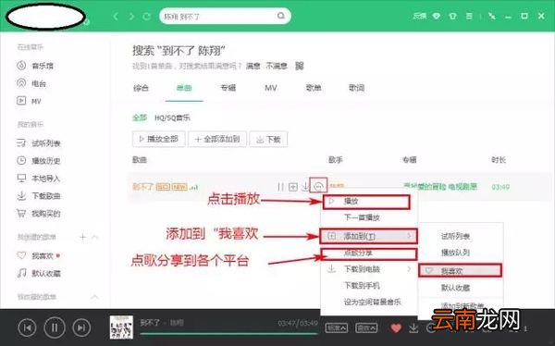Click the magnifier icon in search box

click(x=281, y=16)
